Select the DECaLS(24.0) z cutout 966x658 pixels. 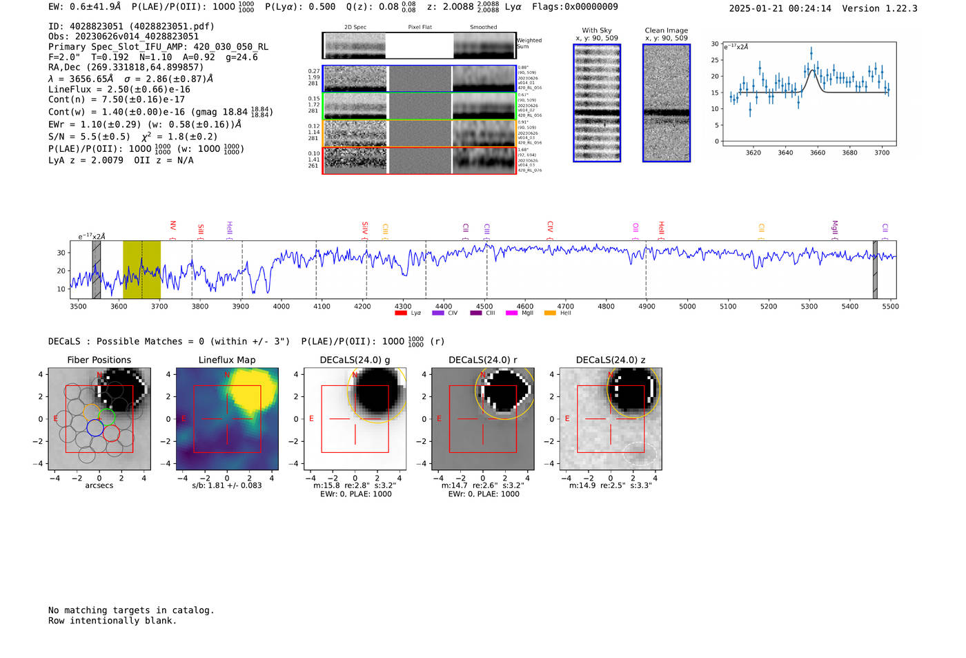(x=611, y=418)
